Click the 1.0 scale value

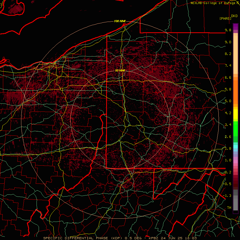pyautogui.click(x=228, y=160)
